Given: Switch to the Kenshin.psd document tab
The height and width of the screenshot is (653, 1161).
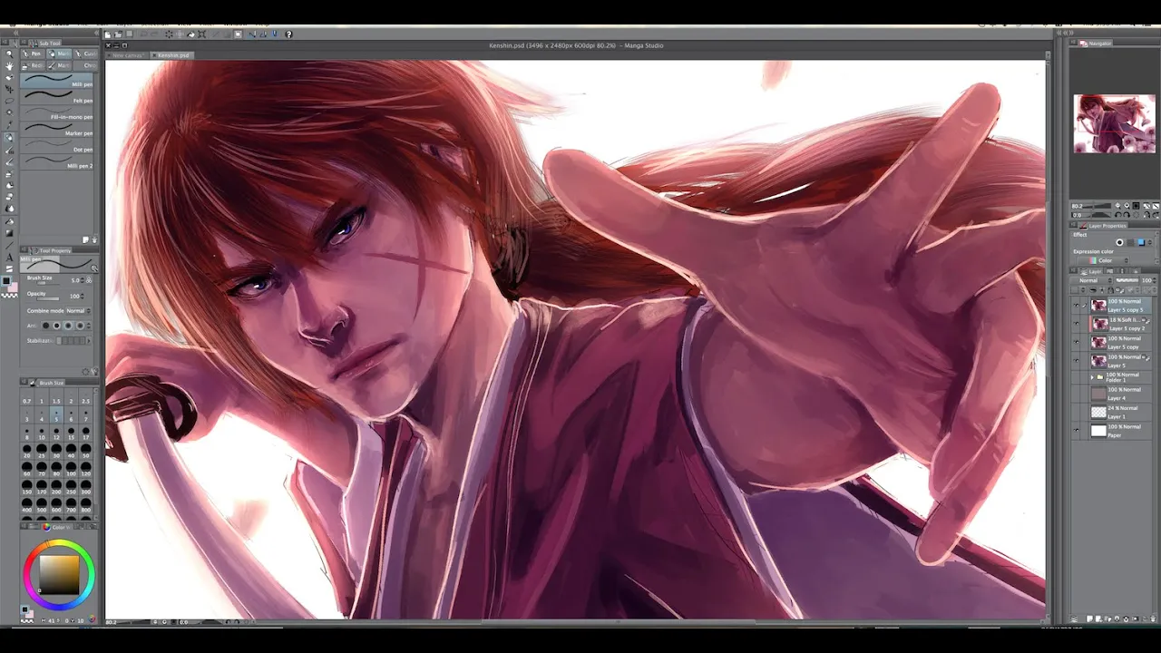Looking at the screenshot, I should (x=172, y=55).
